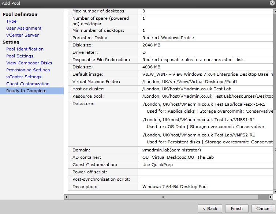Click the 'Default image:' VIEW_WIN7 value
This screenshot has height=214, width=276.
click(208, 74)
